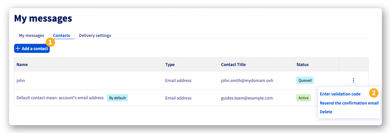Click the Name column header
The image size is (391, 133).
pyautogui.click(x=22, y=64)
